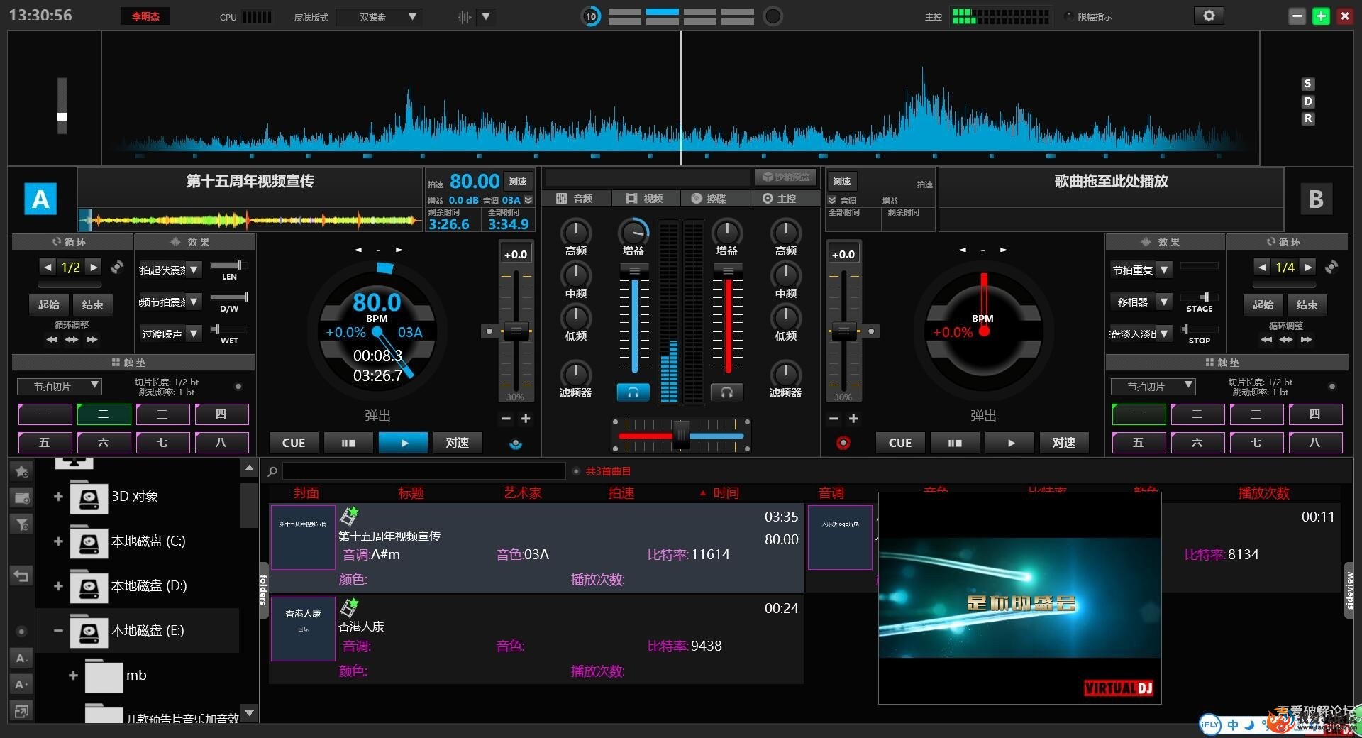
Task: Open deck A 节拍切片 pads dropdown
Action: point(60,387)
